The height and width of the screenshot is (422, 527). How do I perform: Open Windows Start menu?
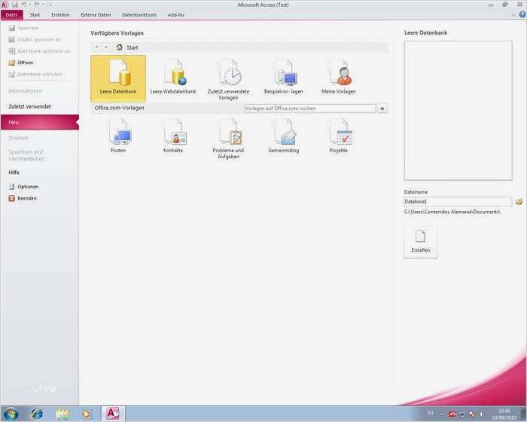tap(11, 414)
